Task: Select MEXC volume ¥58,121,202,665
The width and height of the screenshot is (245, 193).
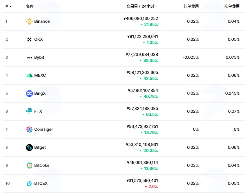Action: pyautogui.click(x=142, y=72)
